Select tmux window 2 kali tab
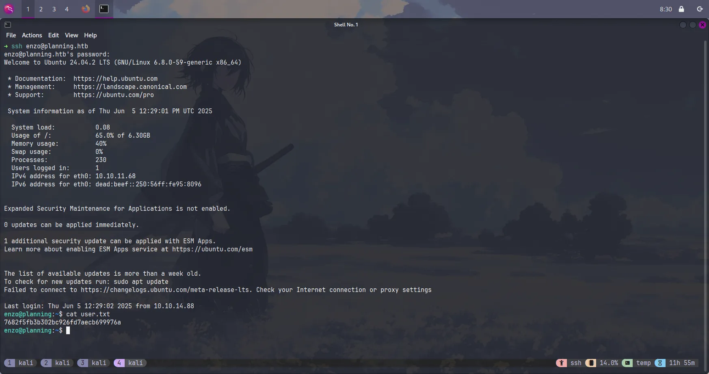This screenshot has width=709, height=374. (x=57, y=363)
